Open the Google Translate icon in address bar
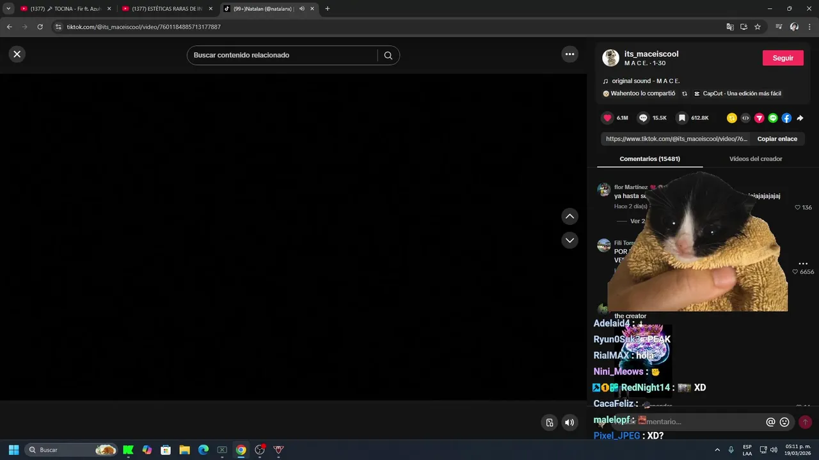The width and height of the screenshot is (819, 460). click(730, 27)
